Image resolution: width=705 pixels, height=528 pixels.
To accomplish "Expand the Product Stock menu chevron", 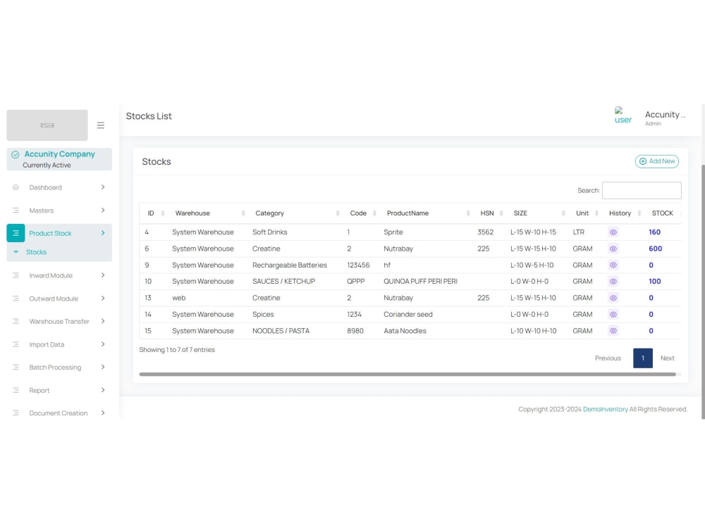I will click(102, 232).
